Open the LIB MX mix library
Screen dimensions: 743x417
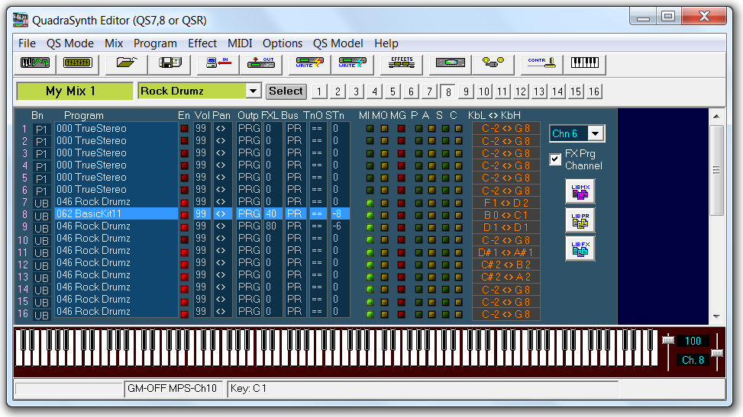coord(580,192)
